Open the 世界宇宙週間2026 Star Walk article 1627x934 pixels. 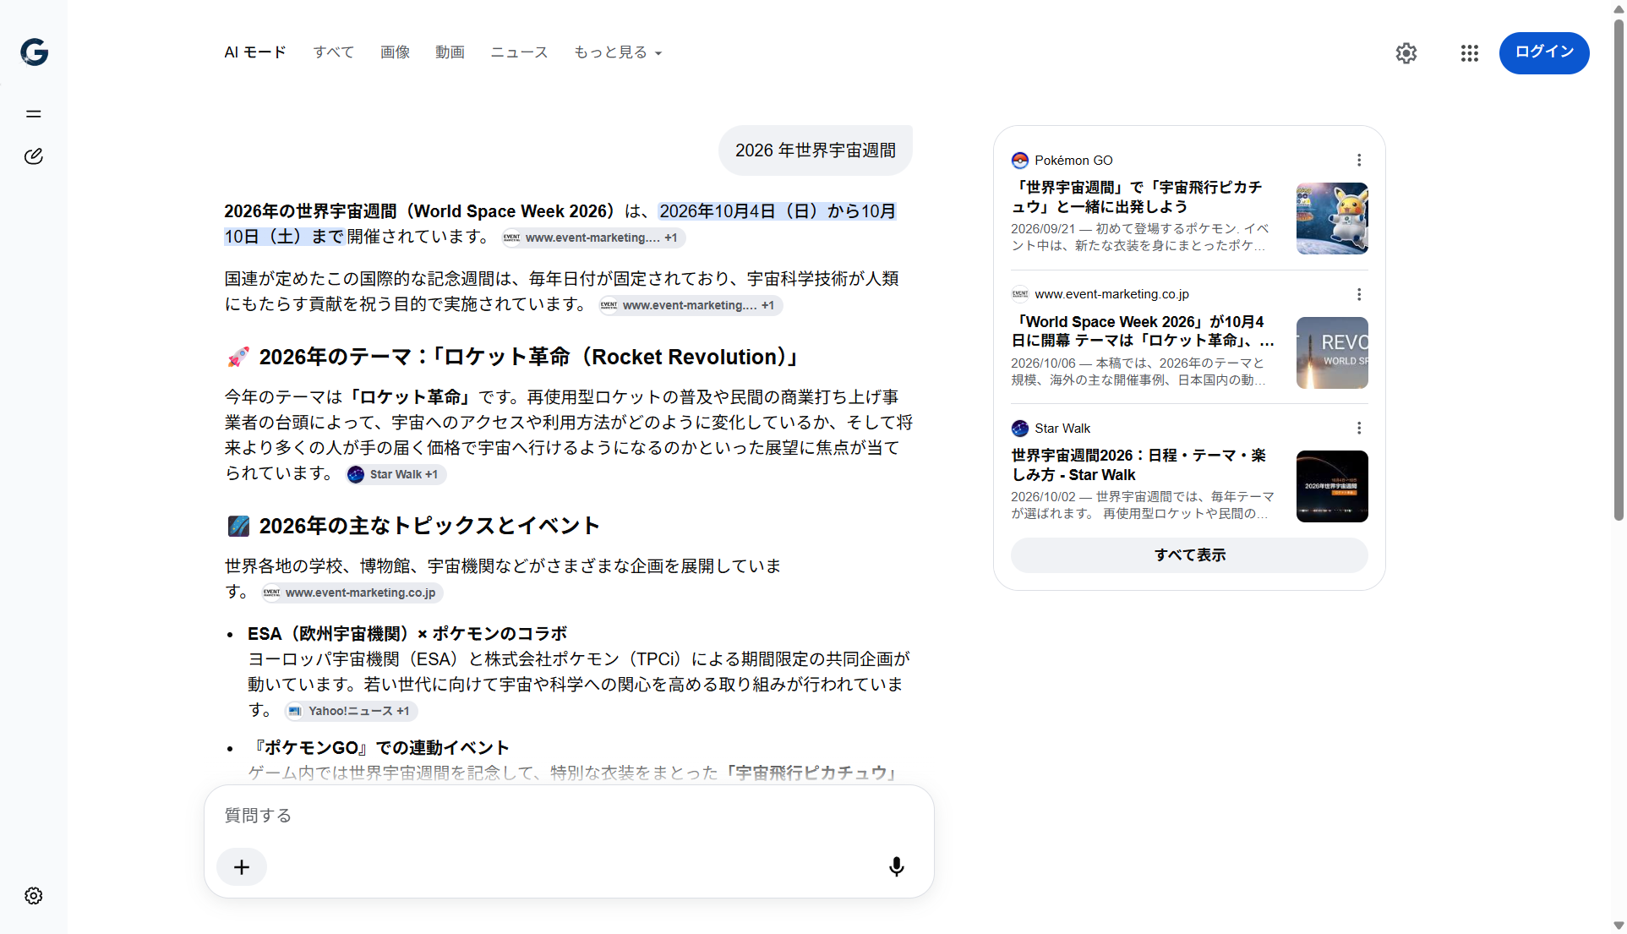click(x=1138, y=465)
